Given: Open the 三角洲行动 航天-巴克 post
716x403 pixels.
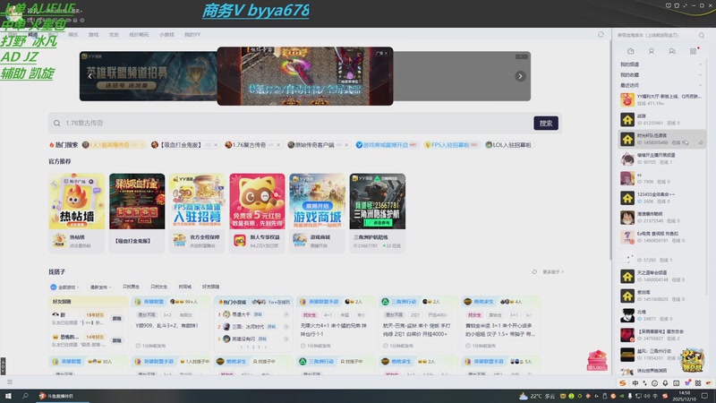Looking at the screenshot, I should tap(417, 323).
